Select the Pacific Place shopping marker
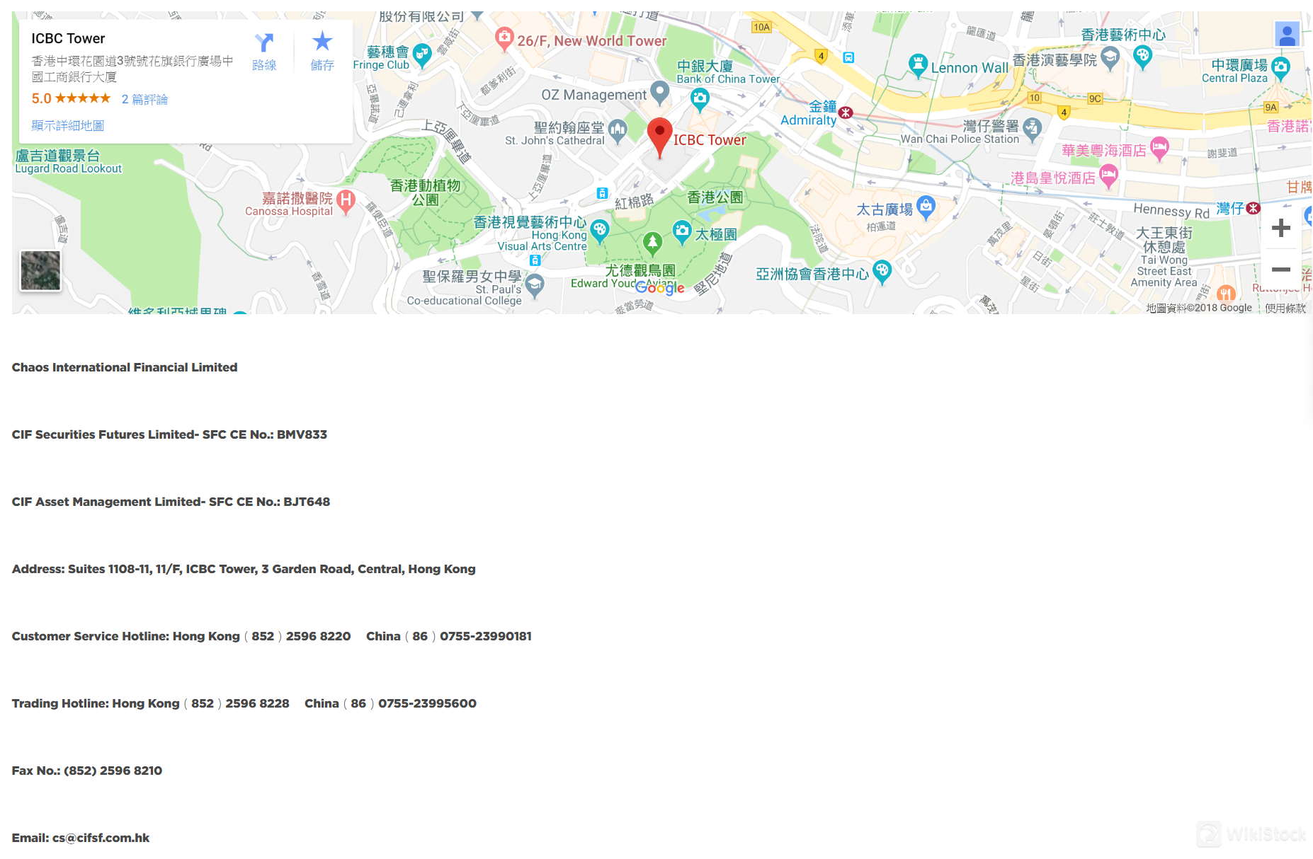 tap(926, 207)
